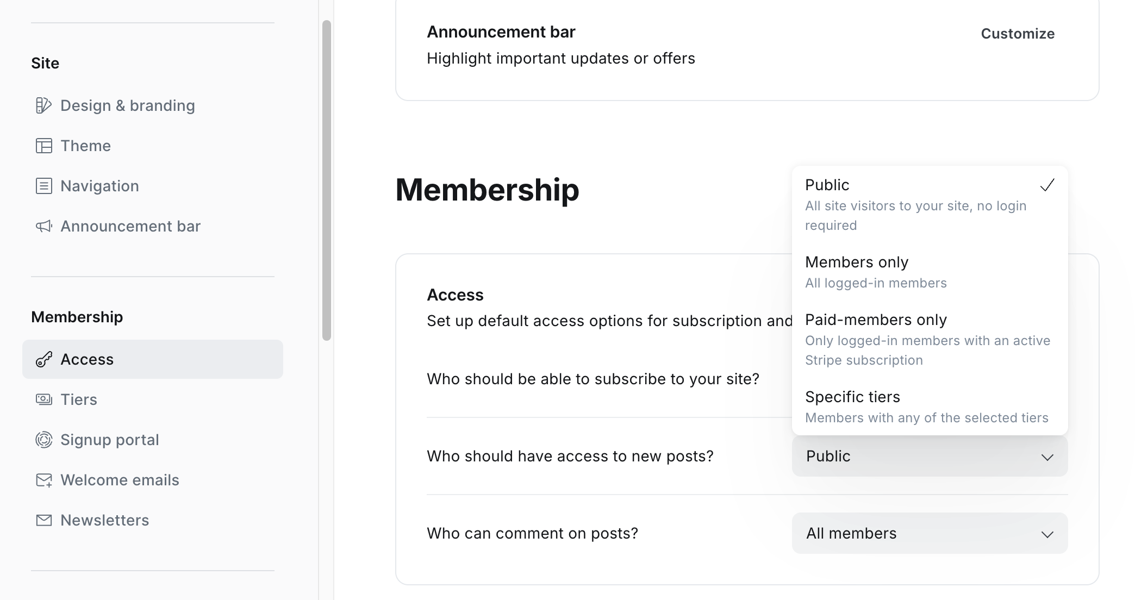Click Customize for Announcement bar
The width and height of the screenshot is (1135, 600).
(1017, 34)
